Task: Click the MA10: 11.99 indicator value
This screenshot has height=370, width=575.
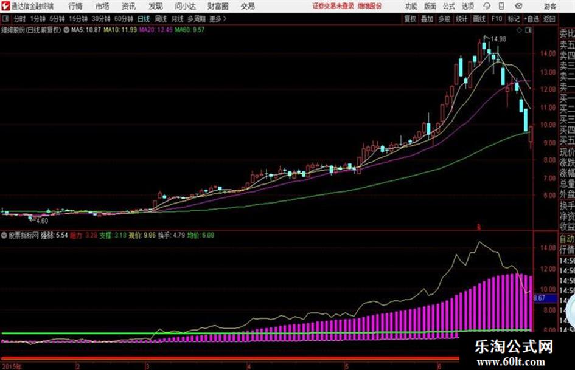Action: coord(120,30)
